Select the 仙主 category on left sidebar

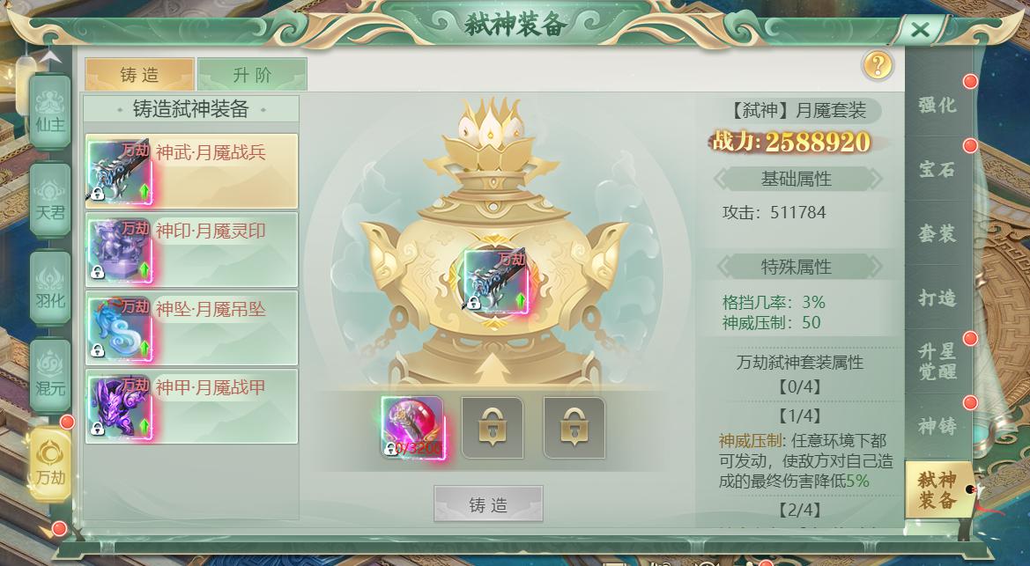click(x=50, y=113)
